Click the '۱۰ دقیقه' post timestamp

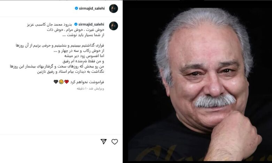pos(81,89)
